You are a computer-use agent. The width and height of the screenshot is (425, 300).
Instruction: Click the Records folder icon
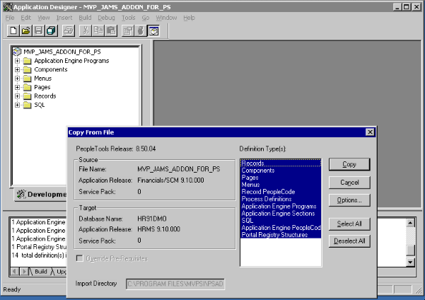(27, 96)
